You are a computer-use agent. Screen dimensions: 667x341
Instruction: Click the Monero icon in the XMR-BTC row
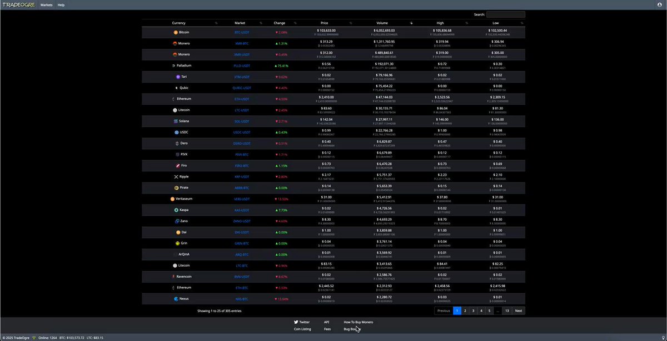[175, 43]
